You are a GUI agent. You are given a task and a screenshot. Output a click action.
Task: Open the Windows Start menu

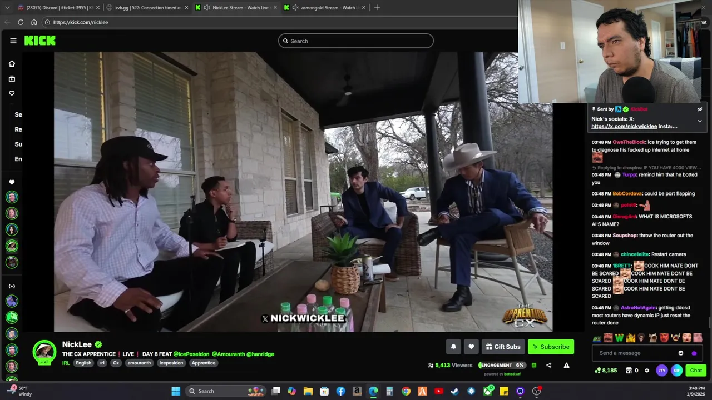(x=176, y=391)
